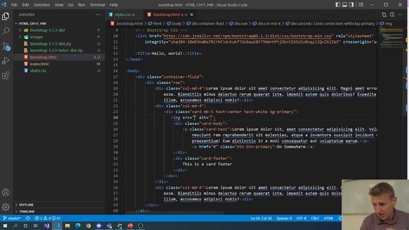
Task: Open the Bootstrap CDN stylesheet link
Action: 247,36
